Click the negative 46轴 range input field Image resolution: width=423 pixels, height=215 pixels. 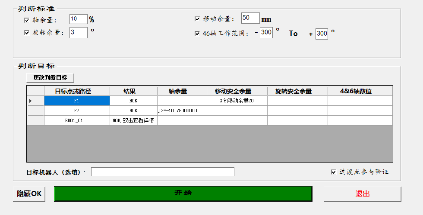pos(266,33)
